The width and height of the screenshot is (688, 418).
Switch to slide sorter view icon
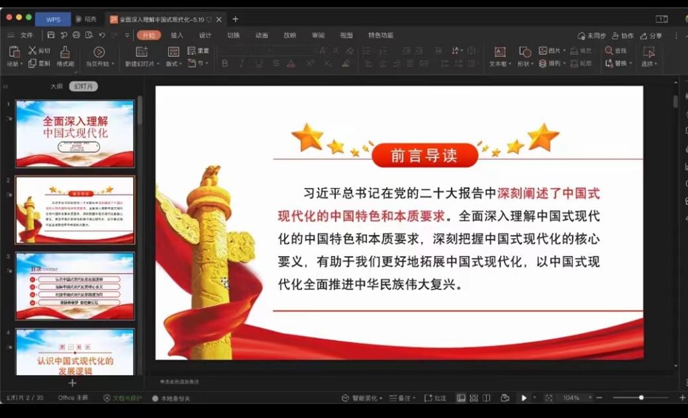click(474, 398)
